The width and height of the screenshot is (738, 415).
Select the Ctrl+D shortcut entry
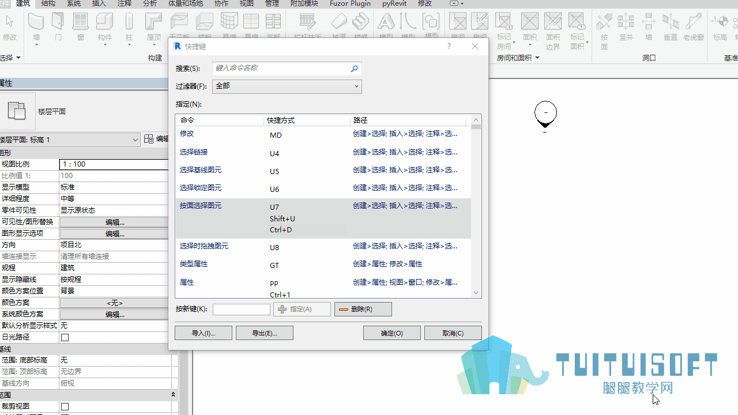[281, 230]
